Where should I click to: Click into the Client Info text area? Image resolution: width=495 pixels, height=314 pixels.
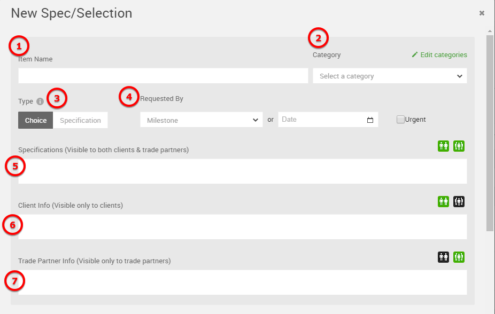[x=242, y=227]
